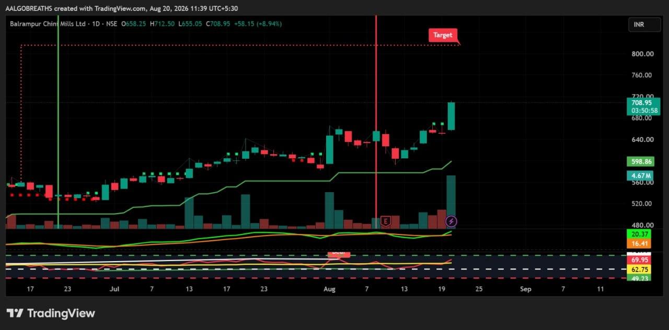Click the Jul label on the time axis
Screen dimensions: 669x330
tap(115, 289)
